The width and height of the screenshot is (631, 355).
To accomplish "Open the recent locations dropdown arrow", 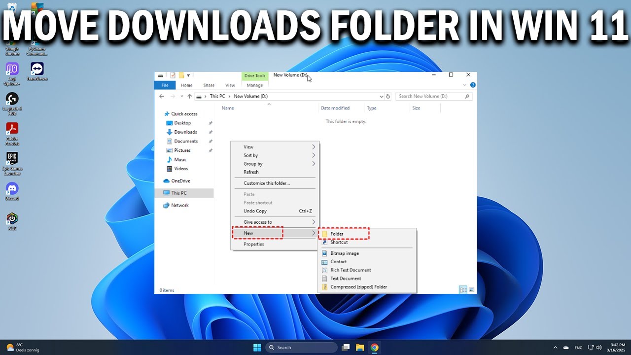I will click(182, 97).
